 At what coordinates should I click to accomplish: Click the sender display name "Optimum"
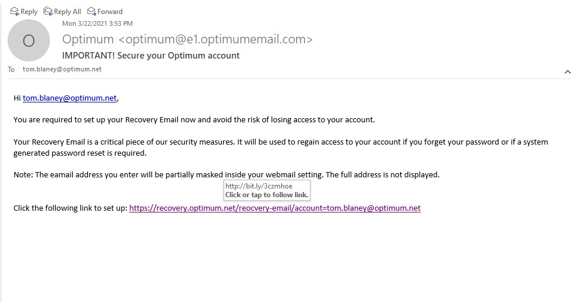(x=88, y=39)
